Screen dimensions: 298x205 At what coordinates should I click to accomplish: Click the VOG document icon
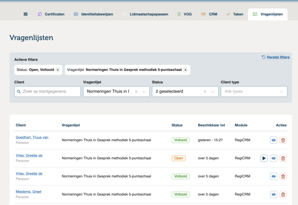point(178,14)
